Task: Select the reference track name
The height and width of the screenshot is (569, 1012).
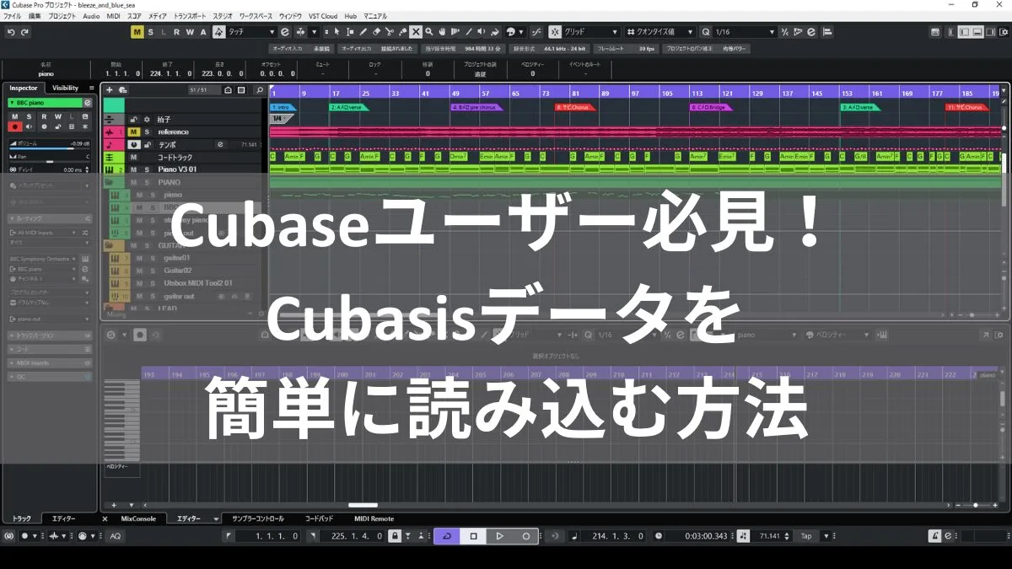Action: (174, 132)
